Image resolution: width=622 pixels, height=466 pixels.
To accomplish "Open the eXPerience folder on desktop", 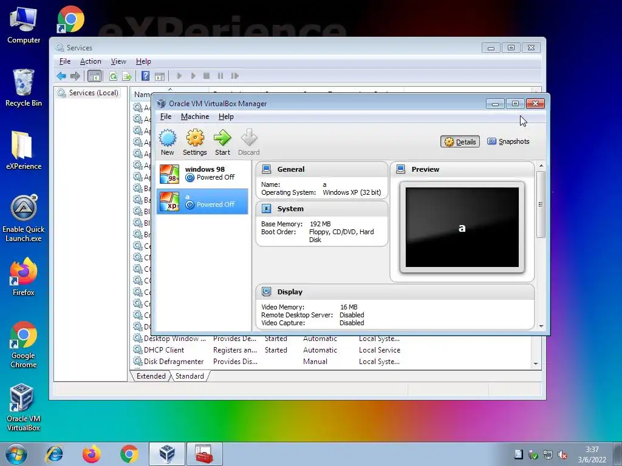I will point(24,150).
